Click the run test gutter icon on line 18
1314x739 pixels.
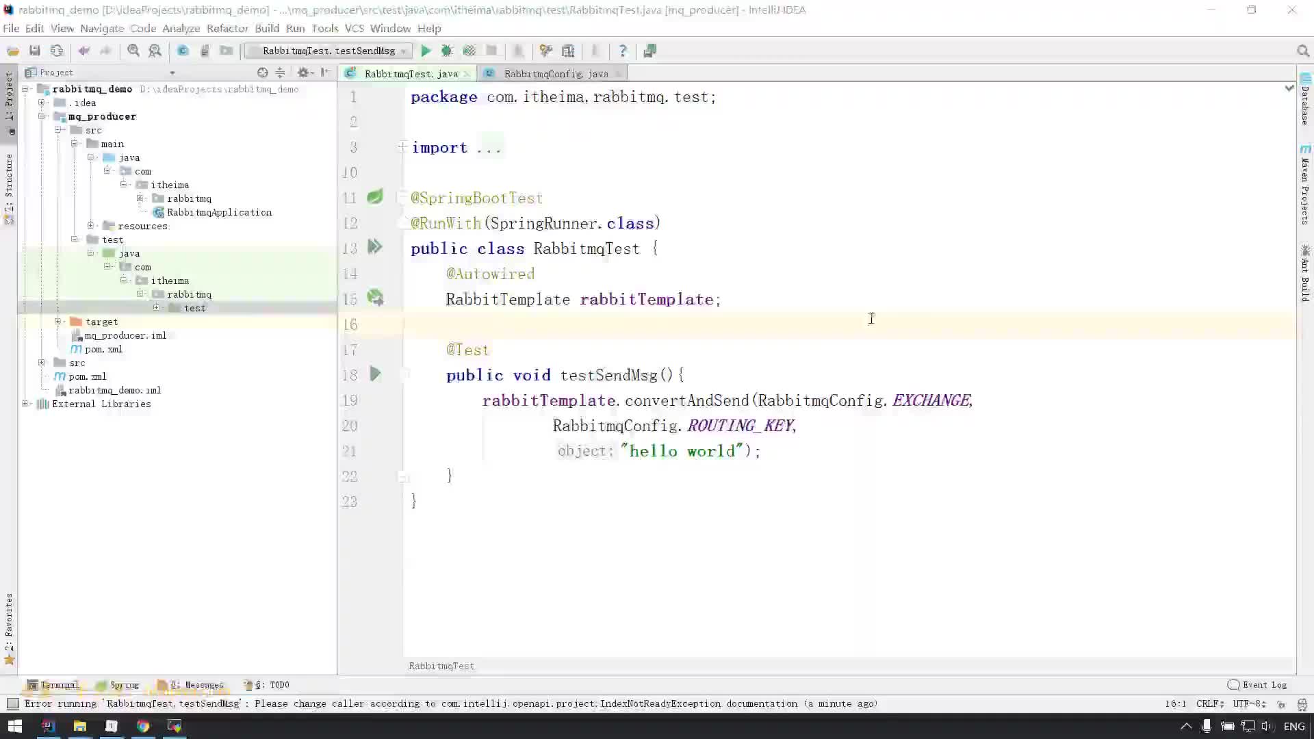click(x=375, y=374)
